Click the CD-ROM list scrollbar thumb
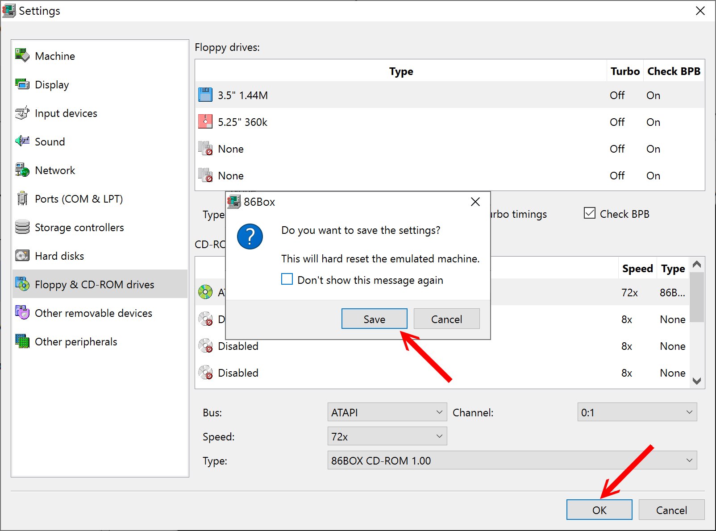This screenshot has width=716, height=531. pos(697,297)
